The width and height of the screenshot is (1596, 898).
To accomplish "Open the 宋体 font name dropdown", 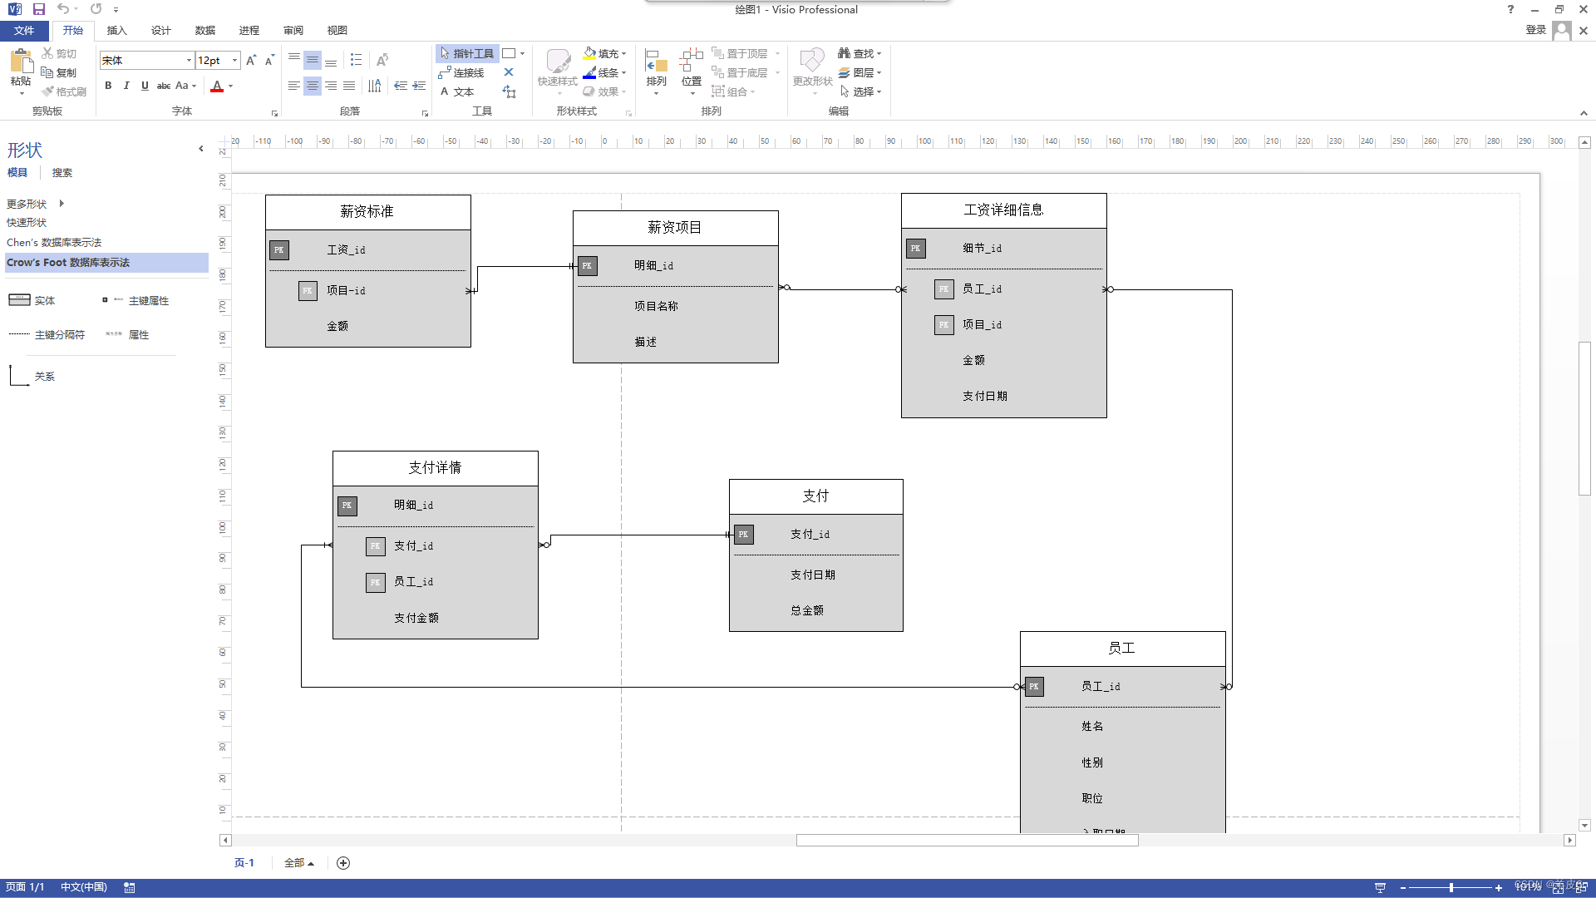I will pos(189,60).
